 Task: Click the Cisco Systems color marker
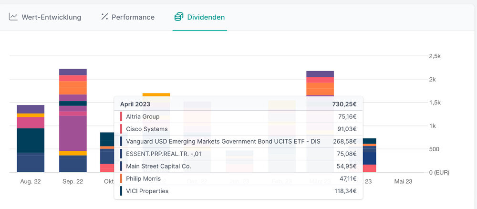[121, 129]
